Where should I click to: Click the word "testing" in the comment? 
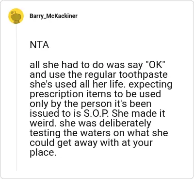(45, 134)
